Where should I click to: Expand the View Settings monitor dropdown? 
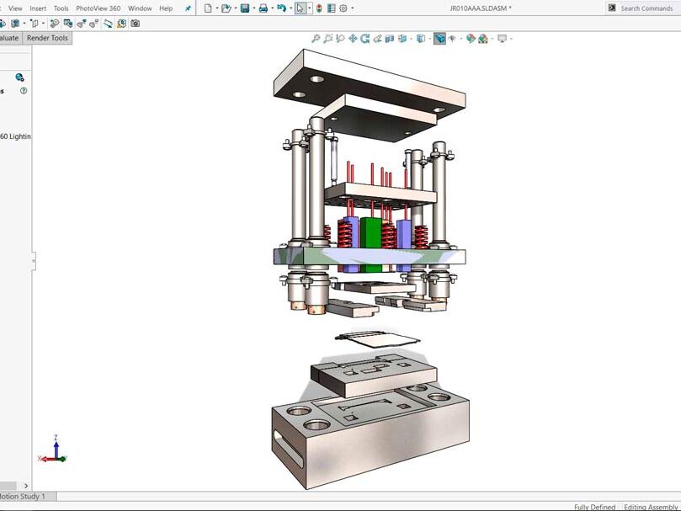[x=511, y=39]
